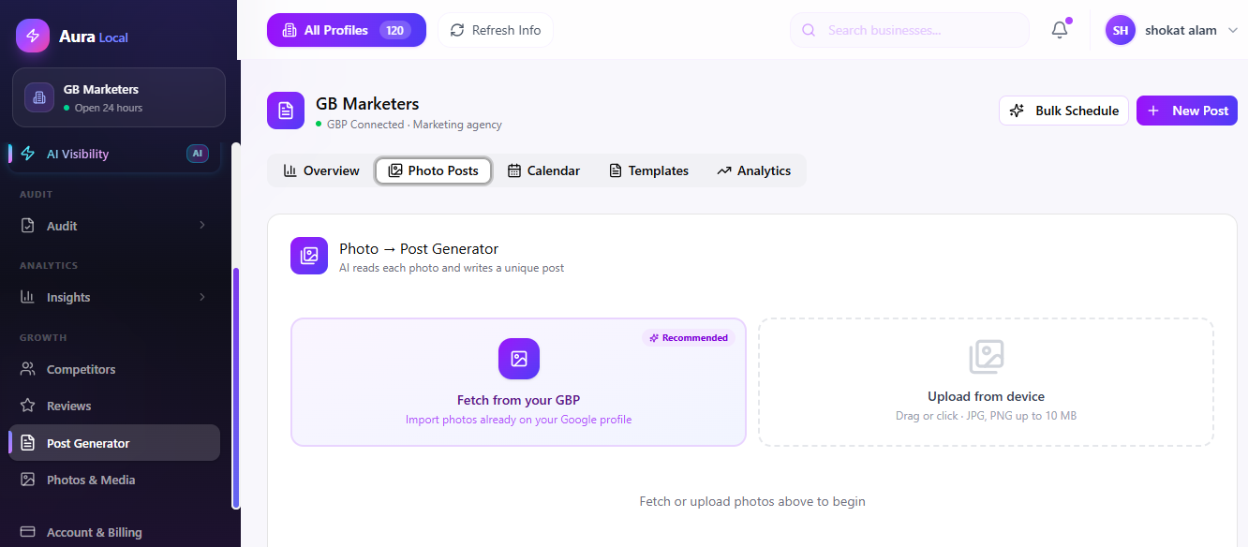This screenshot has width=1248, height=547.
Task: Open AI Visibility in the sidebar
Action: (115, 154)
